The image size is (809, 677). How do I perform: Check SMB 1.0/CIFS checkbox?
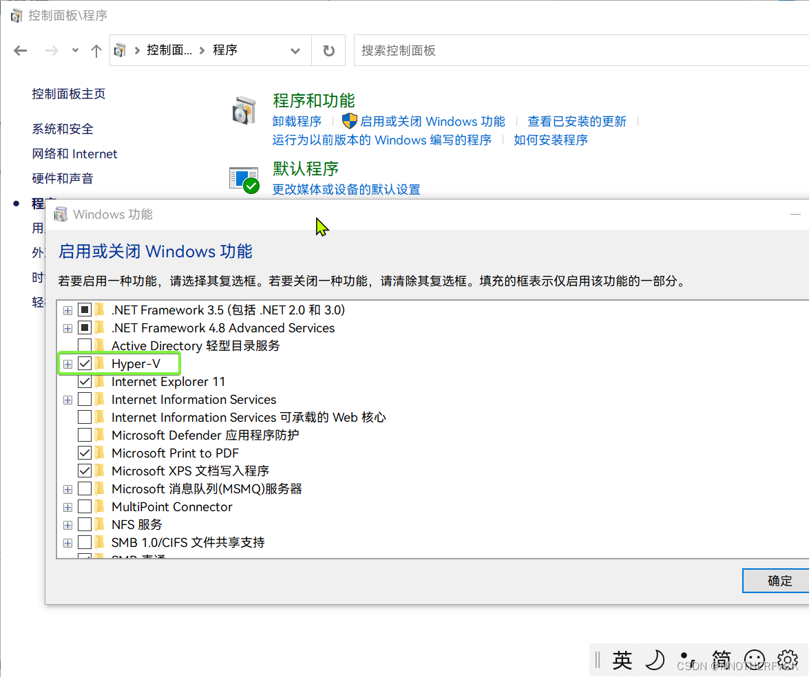pyautogui.click(x=85, y=542)
